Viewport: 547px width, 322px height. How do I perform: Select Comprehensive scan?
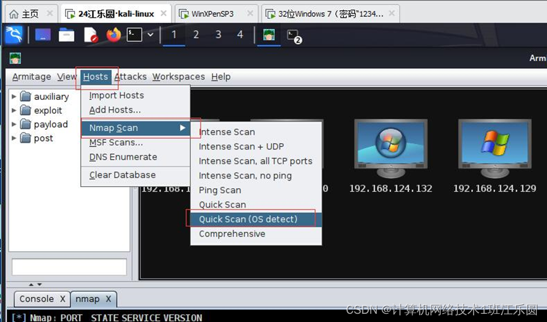pos(256,234)
